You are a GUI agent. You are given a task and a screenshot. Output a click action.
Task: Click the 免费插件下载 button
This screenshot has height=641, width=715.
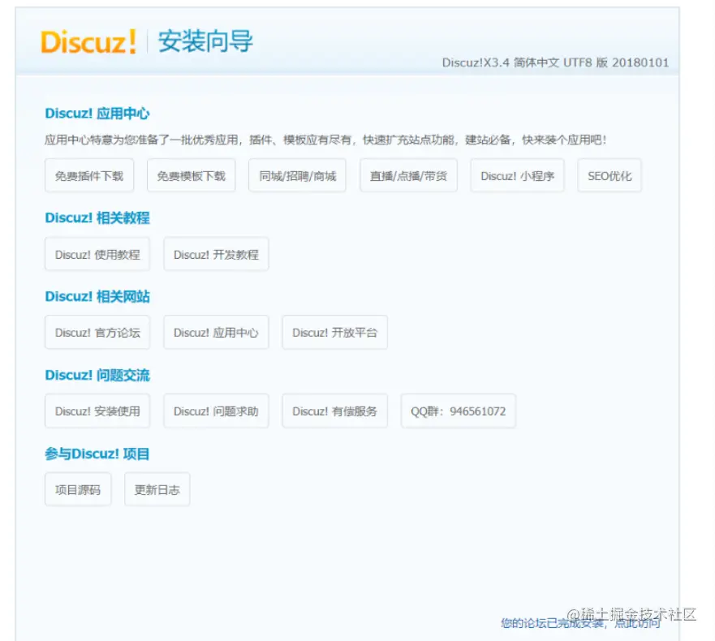89,175
